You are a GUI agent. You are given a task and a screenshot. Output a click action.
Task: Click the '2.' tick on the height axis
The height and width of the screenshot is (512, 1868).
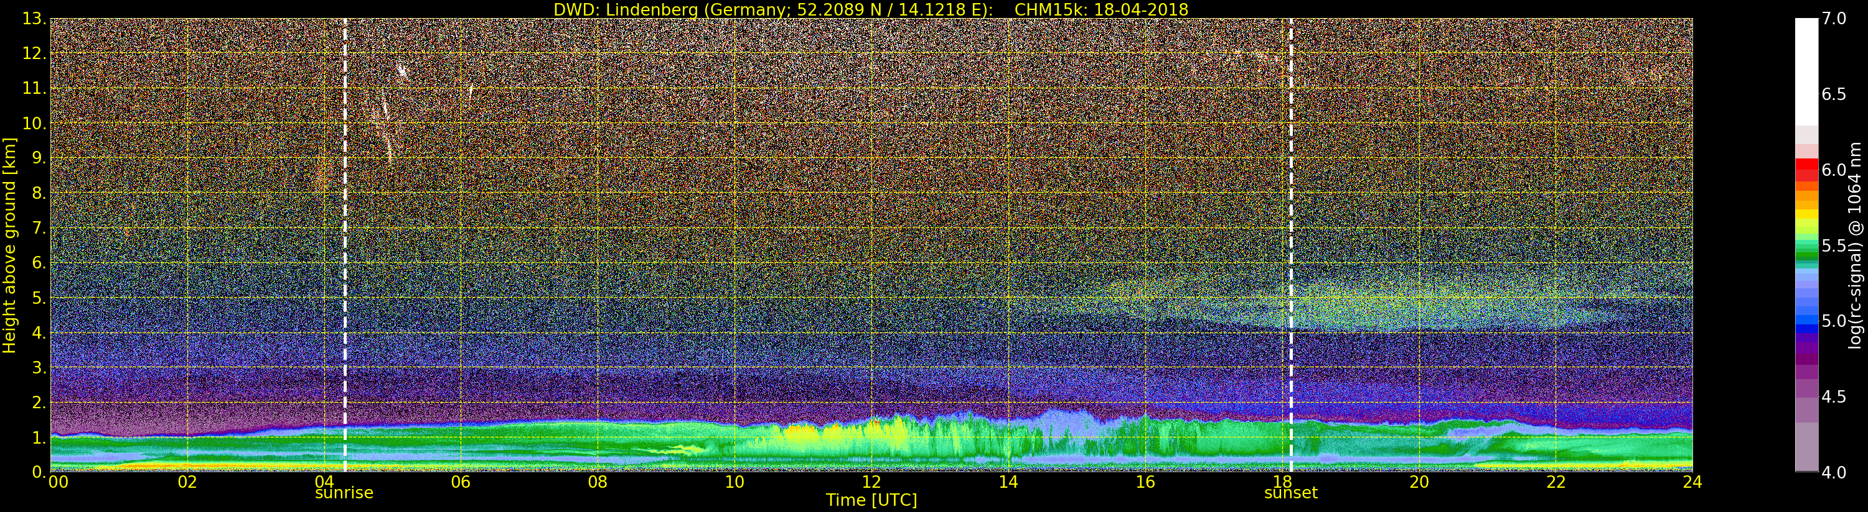(x=39, y=402)
